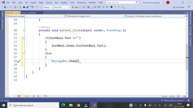193x108 pixels.
Task: Open the File menu
Action: click(8, 3)
